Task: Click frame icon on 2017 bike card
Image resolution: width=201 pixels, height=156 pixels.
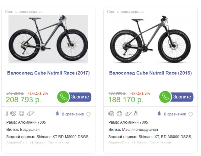Action: (x=30, y=114)
